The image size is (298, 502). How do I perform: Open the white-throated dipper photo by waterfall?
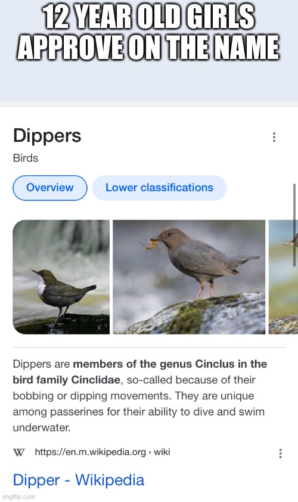click(x=61, y=277)
